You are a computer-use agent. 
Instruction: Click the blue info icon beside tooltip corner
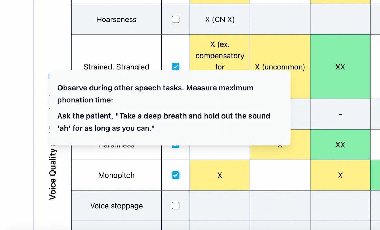tap(49, 76)
